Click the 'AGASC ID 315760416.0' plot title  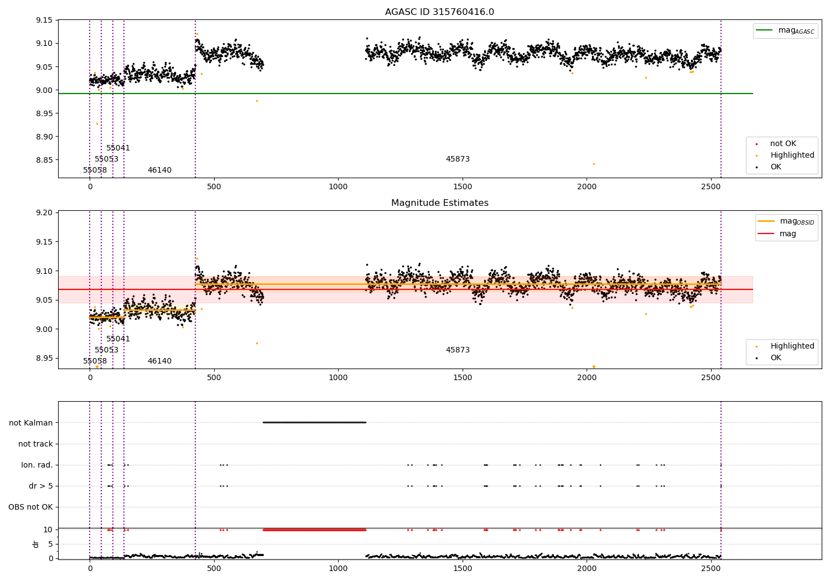click(439, 12)
